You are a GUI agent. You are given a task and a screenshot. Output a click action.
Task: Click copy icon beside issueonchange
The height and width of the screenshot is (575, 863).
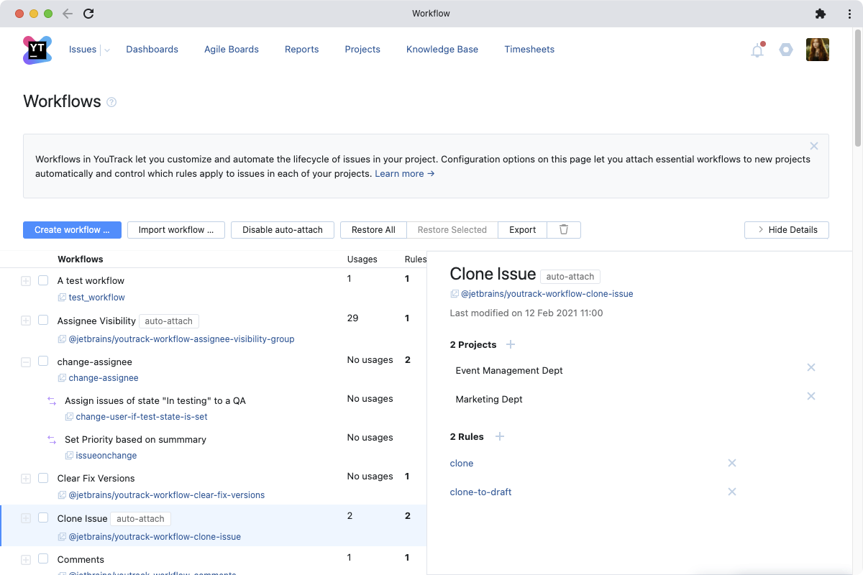point(69,456)
